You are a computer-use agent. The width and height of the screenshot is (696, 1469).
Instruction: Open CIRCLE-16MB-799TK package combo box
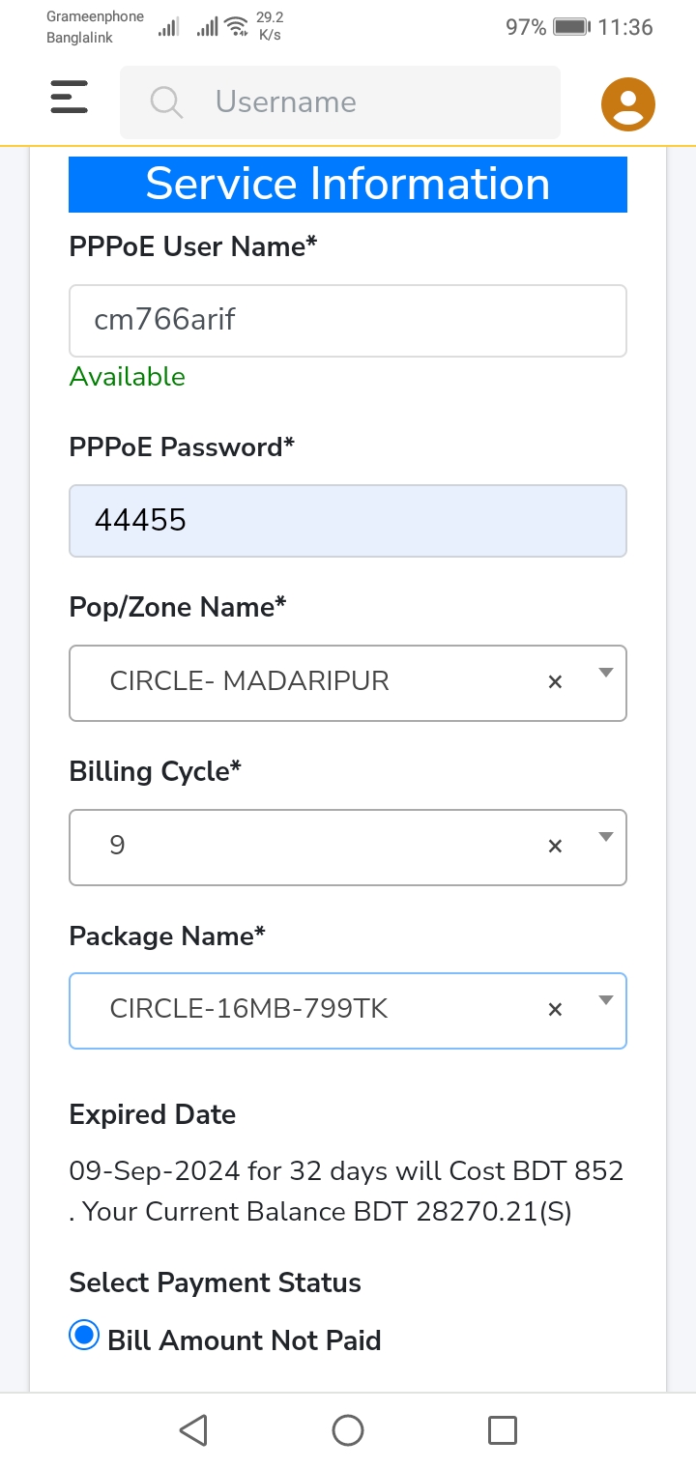point(348,1010)
